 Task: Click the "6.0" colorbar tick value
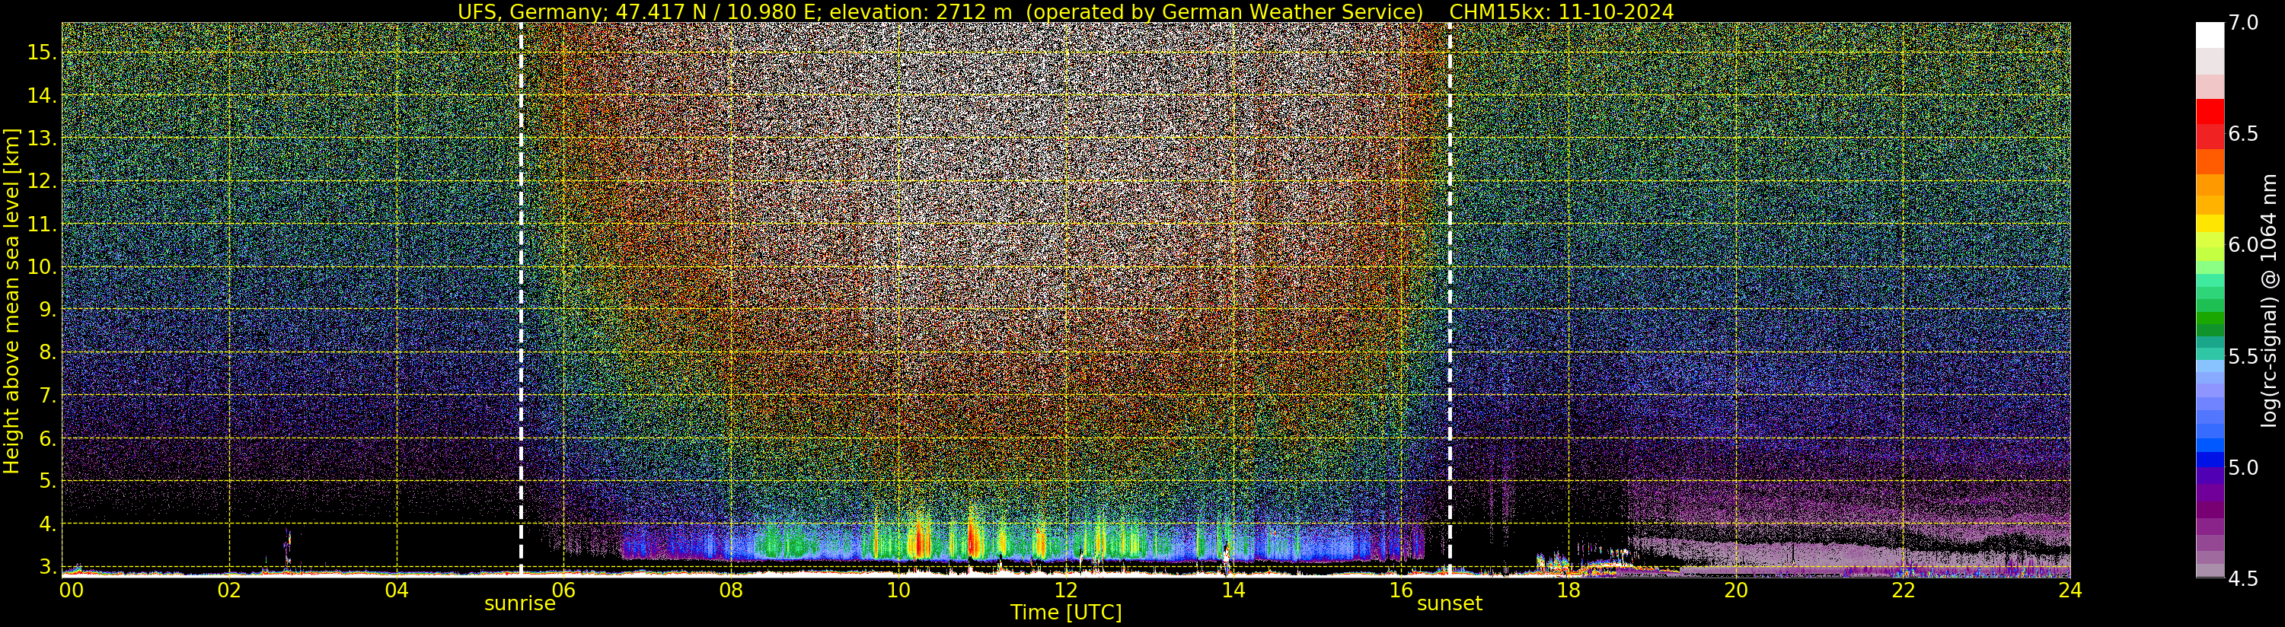point(2243,245)
